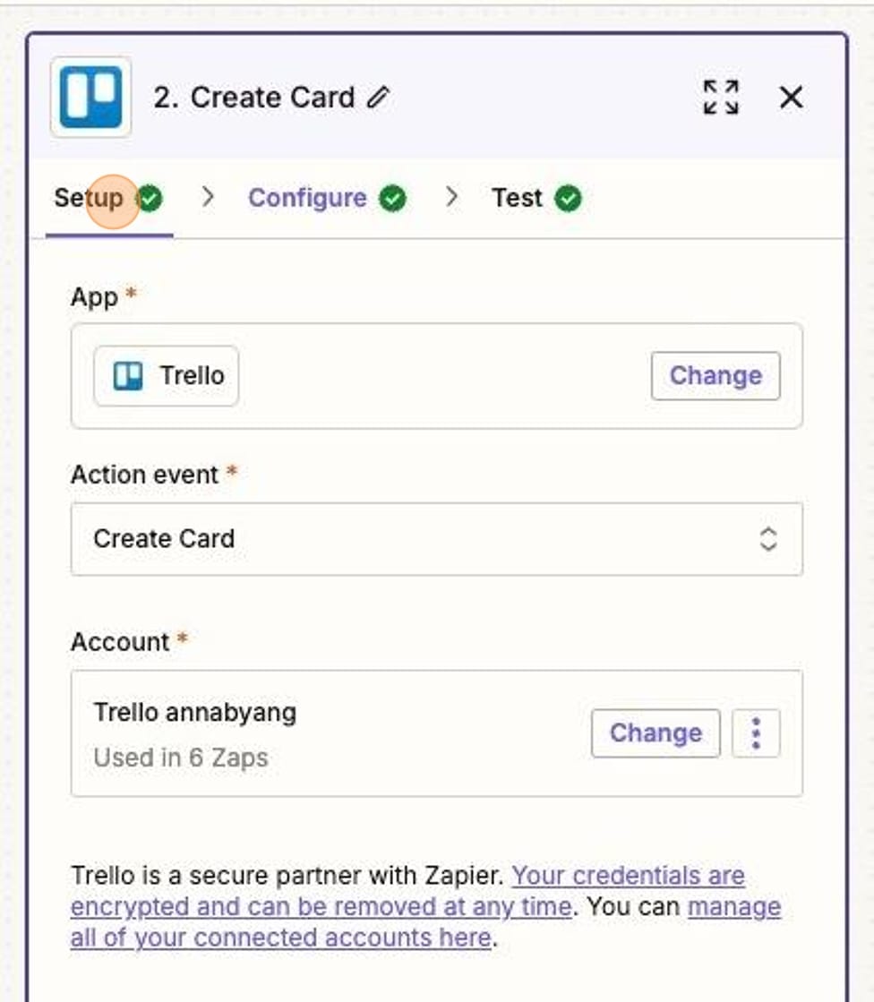
Task: Click the chevron between Setup and Configure
Action: [x=208, y=198]
